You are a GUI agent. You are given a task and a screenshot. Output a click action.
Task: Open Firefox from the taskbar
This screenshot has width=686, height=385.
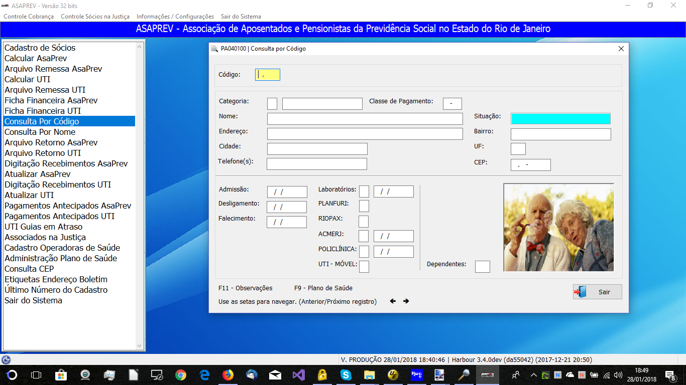tap(228, 375)
